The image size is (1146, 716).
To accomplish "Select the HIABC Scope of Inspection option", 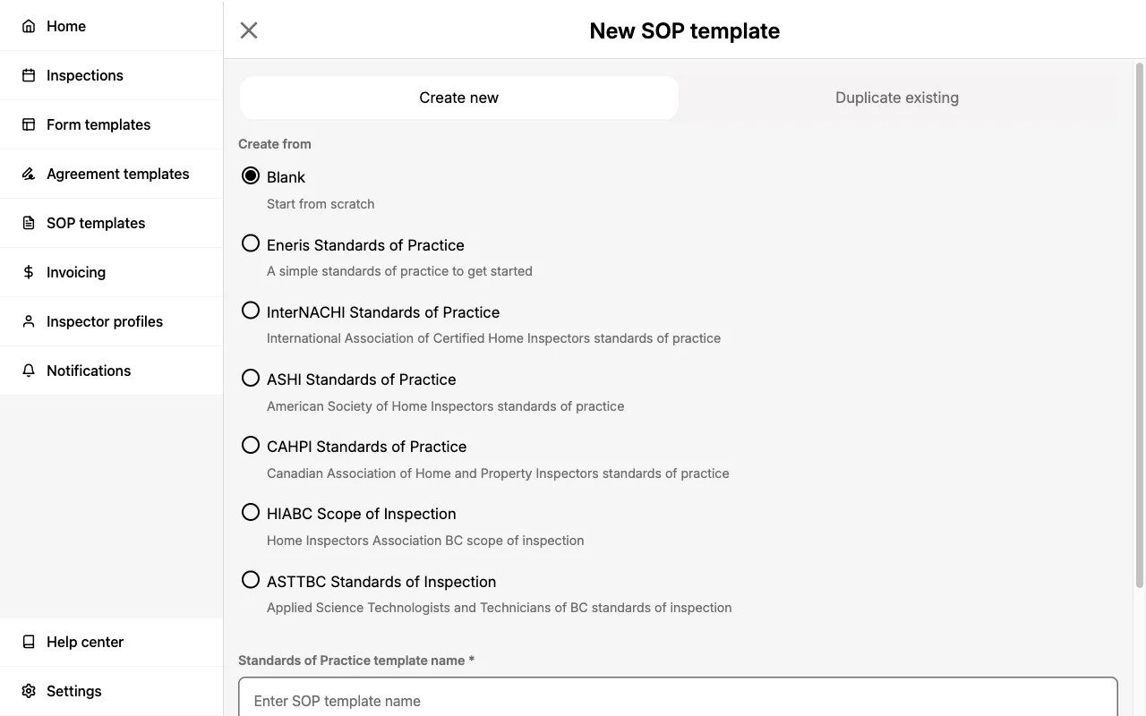I will coord(250,511).
